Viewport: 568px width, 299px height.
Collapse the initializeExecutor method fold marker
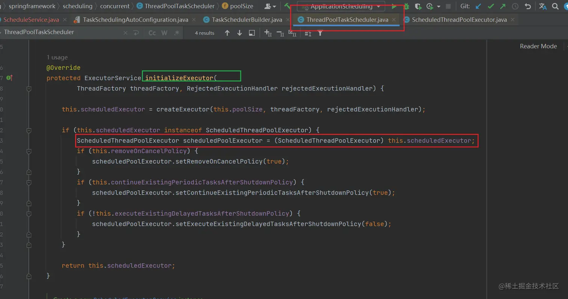pyautogui.click(x=29, y=89)
